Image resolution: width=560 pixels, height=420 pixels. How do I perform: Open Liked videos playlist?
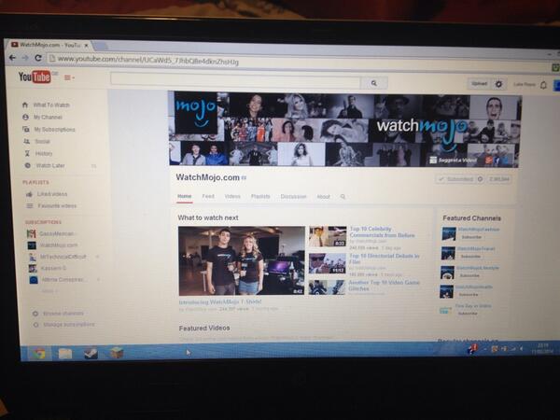pyautogui.click(x=51, y=194)
